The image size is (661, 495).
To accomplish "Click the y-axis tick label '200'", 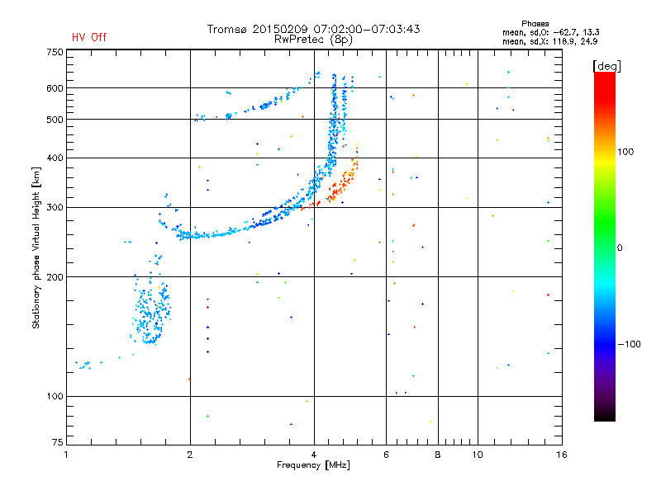I will tap(55, 277).
